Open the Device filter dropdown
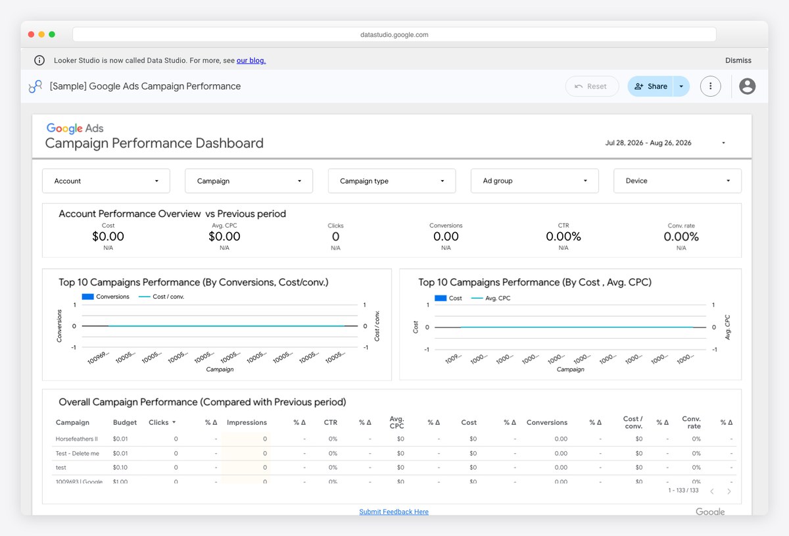Image resolution: width=789 pixels, height=536 pixels. point(677,181)
